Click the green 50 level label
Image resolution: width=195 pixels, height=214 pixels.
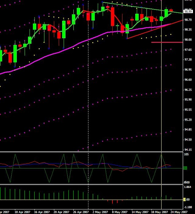pos(185,168)
